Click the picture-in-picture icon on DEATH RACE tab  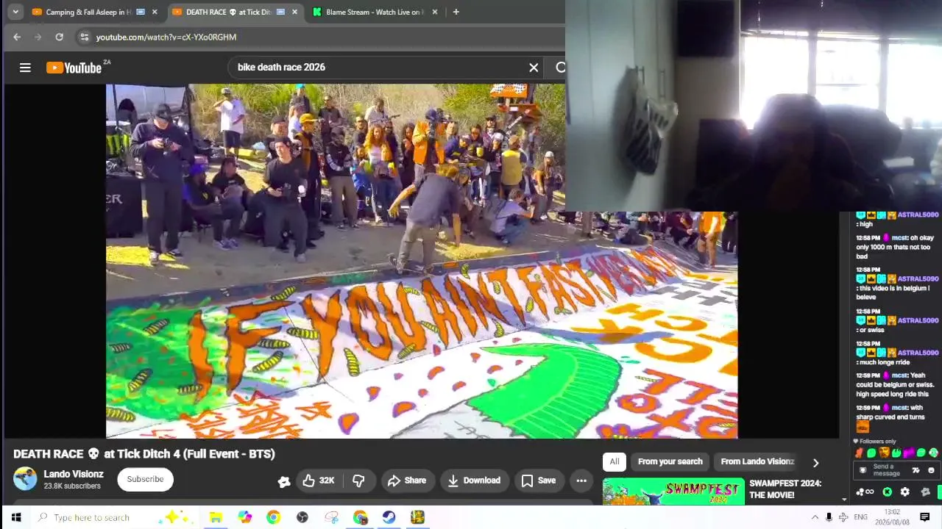pyautogui.click(x=280, y=12)
